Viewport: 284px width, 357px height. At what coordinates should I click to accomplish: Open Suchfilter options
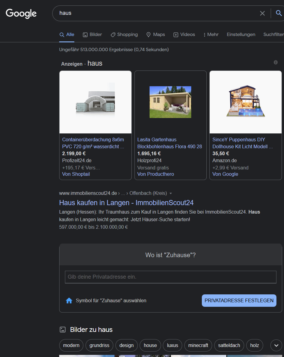[x=273, y=34]
